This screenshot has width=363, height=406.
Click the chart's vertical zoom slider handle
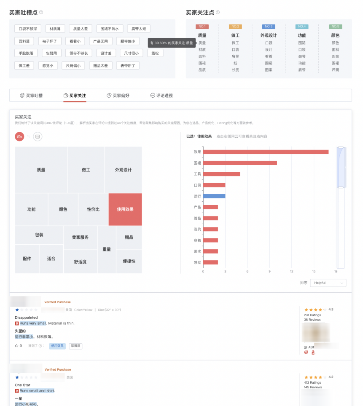tap(341, 167)
